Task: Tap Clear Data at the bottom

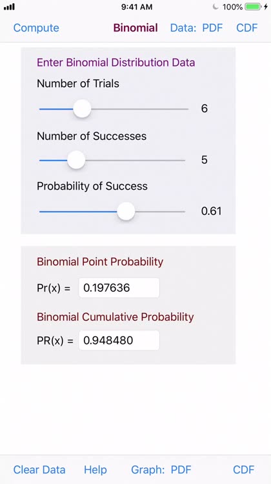Action: point(39,470)
